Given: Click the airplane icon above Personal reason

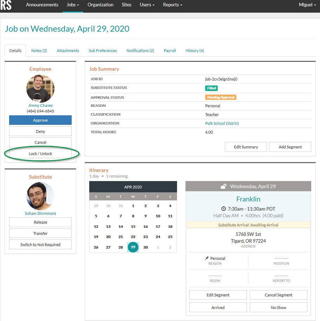Looking at the screenshot, I should pyautogui.click(x=208, y=258).
